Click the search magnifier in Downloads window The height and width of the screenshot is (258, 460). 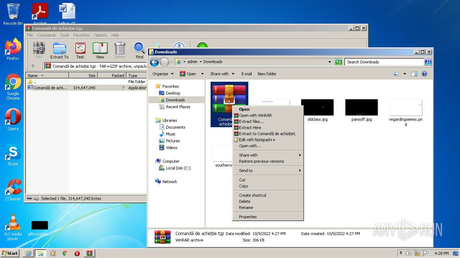tap(428, 62)
